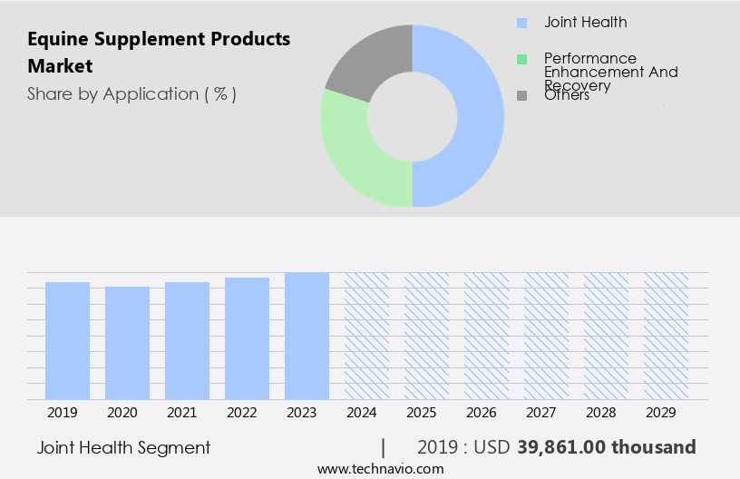Select the Performance Enhancement And Recovery label
740x479 pixels.
point(610,72)
